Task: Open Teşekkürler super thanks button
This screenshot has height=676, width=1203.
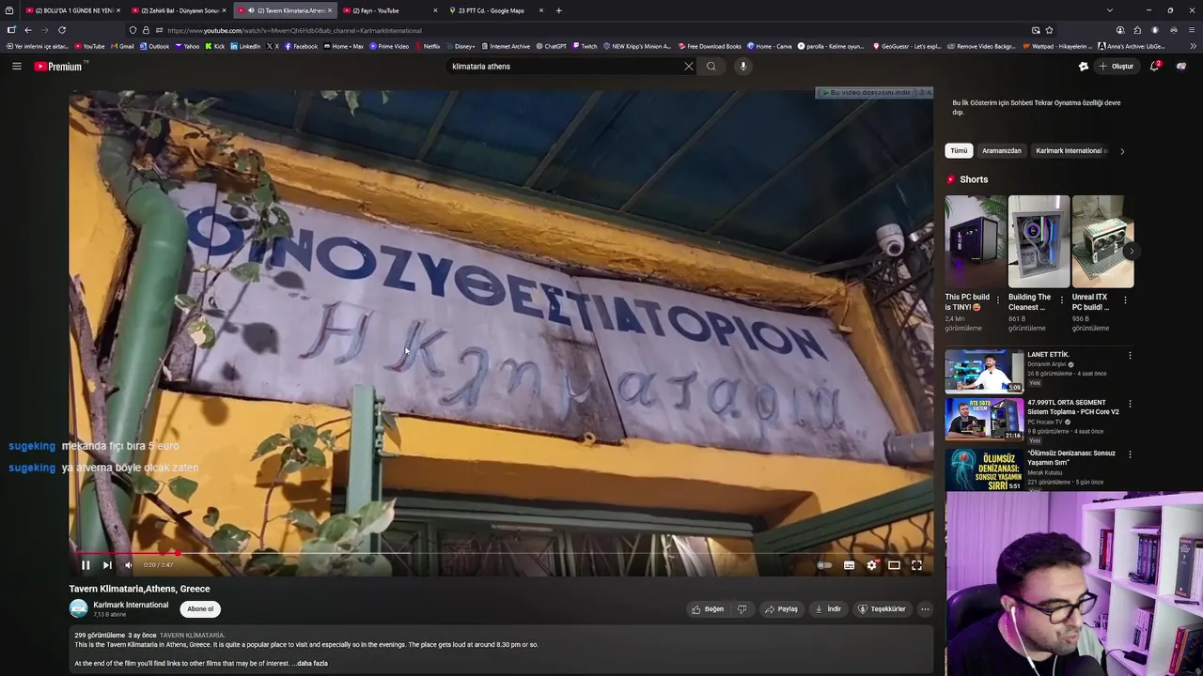Action: (x=882, y=609)
